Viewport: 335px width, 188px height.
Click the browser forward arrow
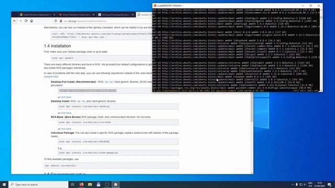coord(20,21)
